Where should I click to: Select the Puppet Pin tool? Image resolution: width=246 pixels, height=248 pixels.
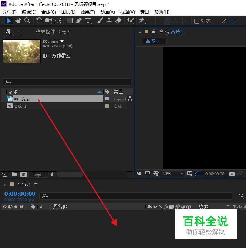(142, 21)
